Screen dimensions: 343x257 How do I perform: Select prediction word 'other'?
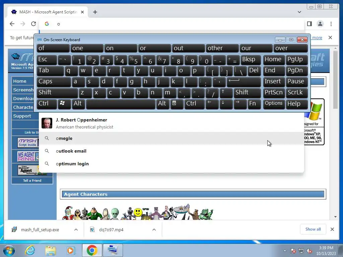[222, 48]
